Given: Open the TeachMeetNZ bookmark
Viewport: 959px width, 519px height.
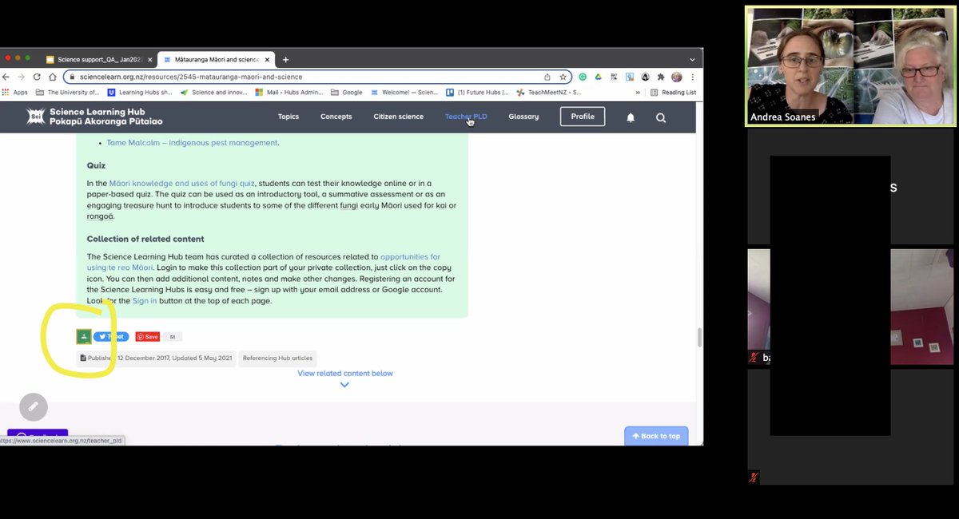Looking at the screenshot, I should (548, 92).
